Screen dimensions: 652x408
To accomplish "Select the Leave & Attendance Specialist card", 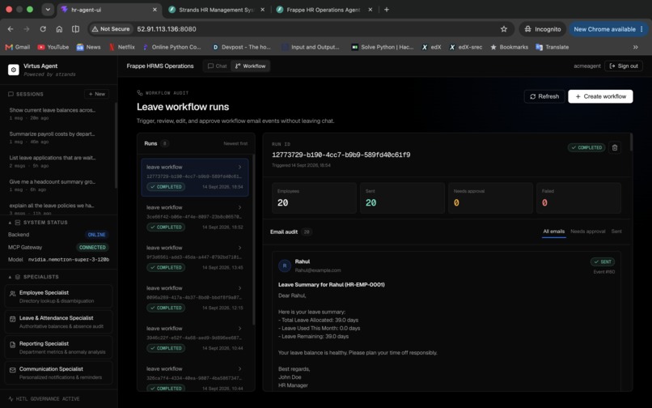I will (x=58, y=322).
